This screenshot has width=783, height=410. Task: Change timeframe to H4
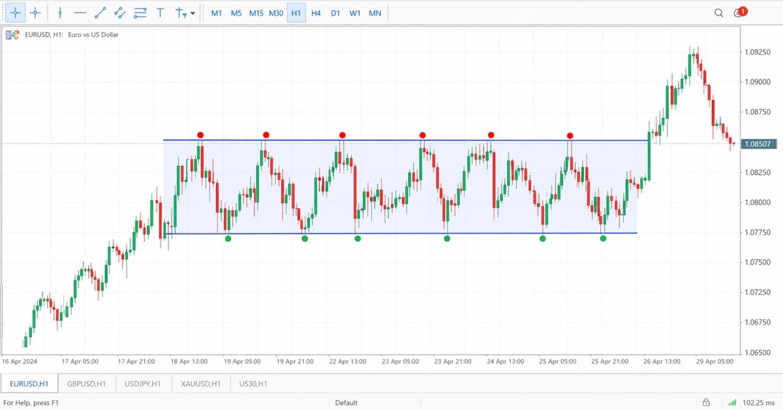[316, 13]
